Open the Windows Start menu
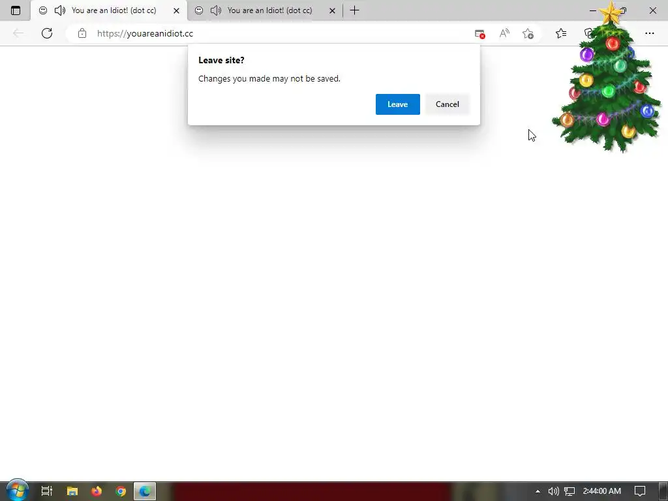 pyautogui.click(x=17, y=491)
